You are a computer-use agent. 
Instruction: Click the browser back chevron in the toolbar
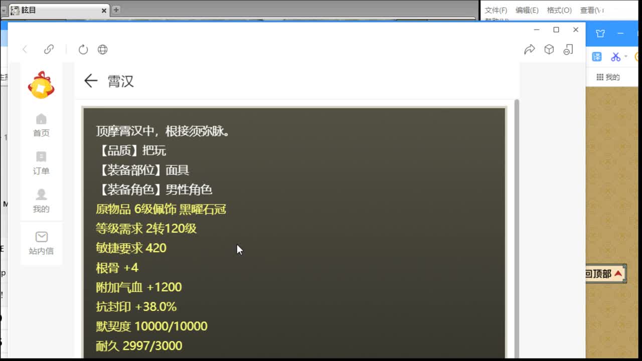pyautogui.click(x=25, y=49)
